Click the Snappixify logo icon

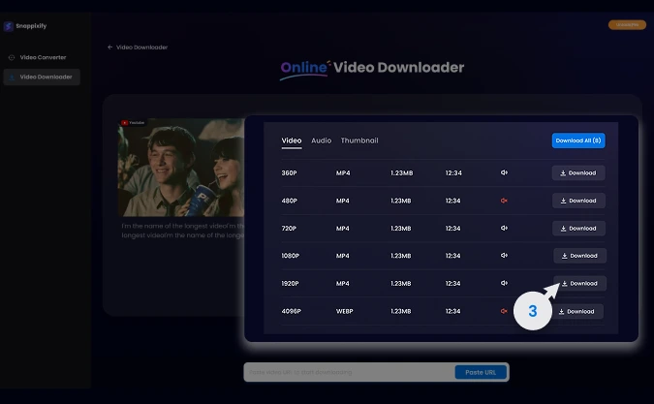click(9, 26)
